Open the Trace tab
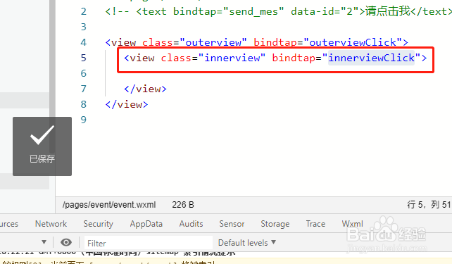The width and height of the screenshot is (452, 264). 315,224
